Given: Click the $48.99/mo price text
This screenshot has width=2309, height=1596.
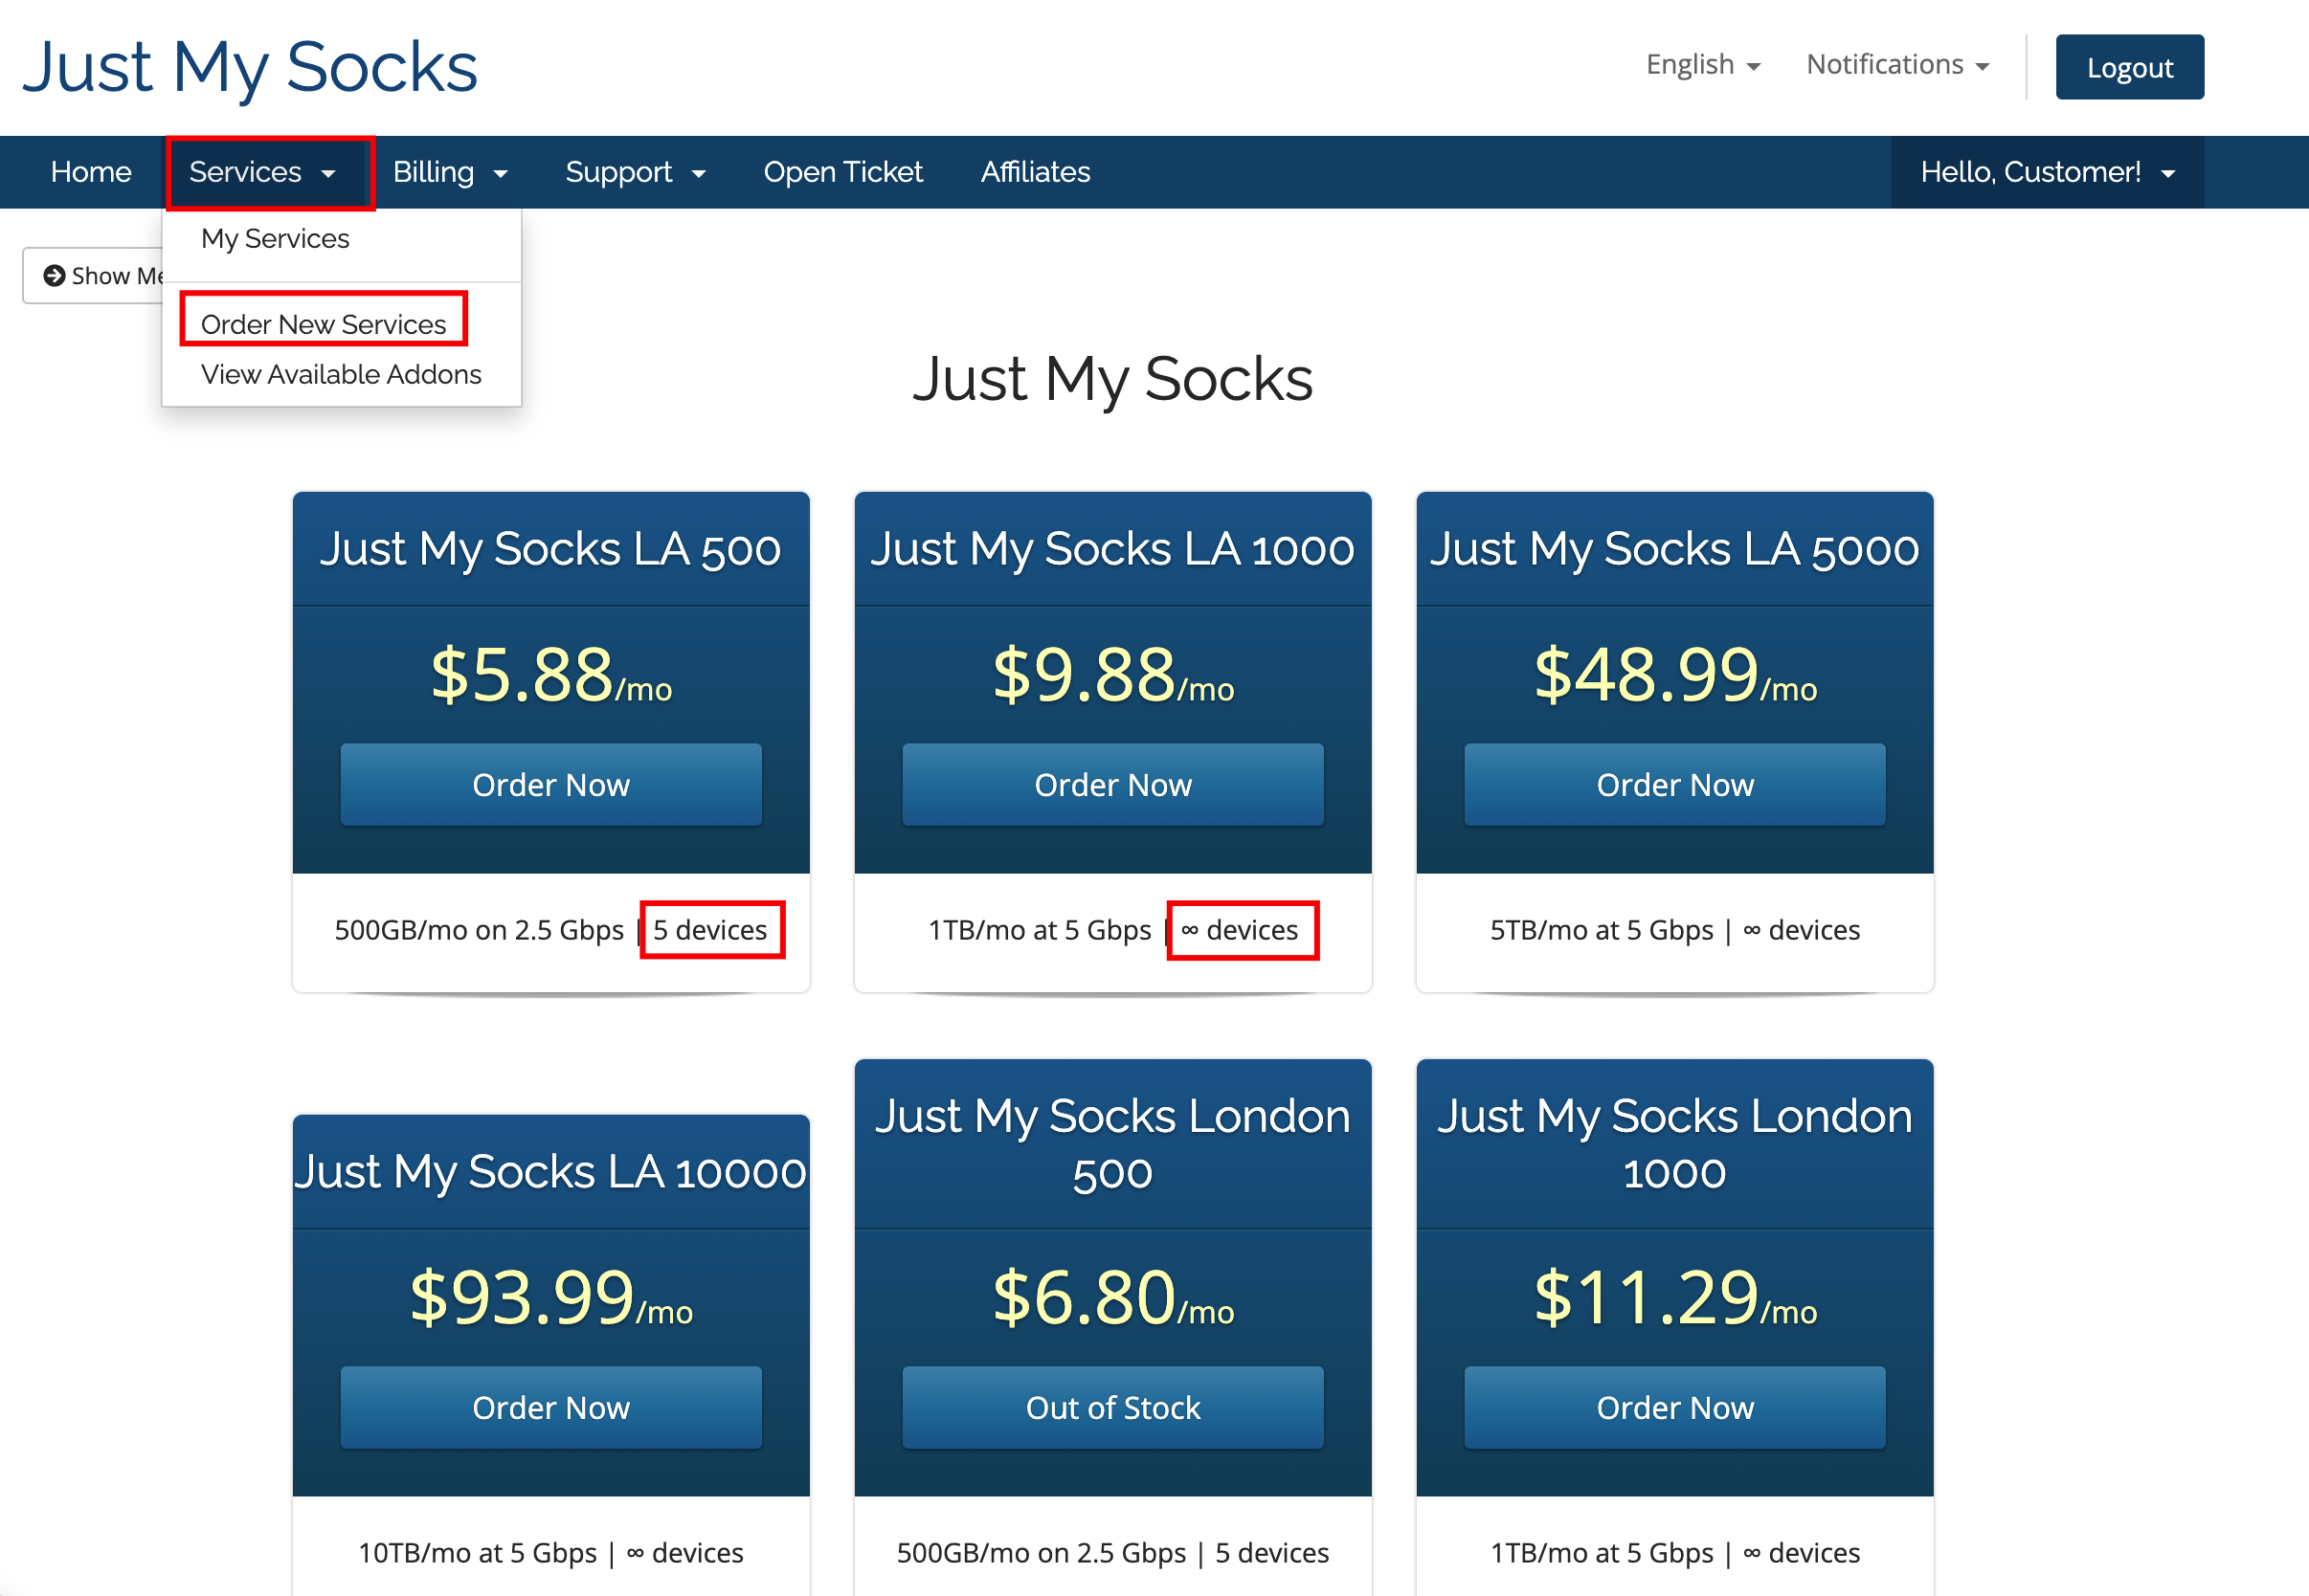Looking at the screenshot, I should [x=1674, y=676].
